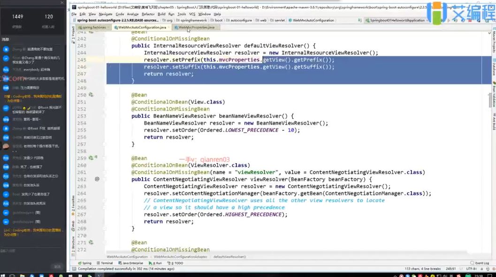Open the Build menu
This screenshot has width=496, height=277.
(161, 14)
